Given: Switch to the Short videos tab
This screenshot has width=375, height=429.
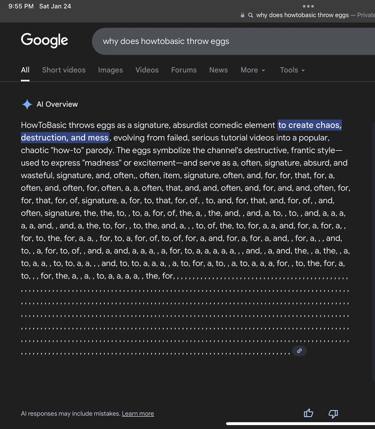Looking at the screenshot, I should click(x=64, y=70).
